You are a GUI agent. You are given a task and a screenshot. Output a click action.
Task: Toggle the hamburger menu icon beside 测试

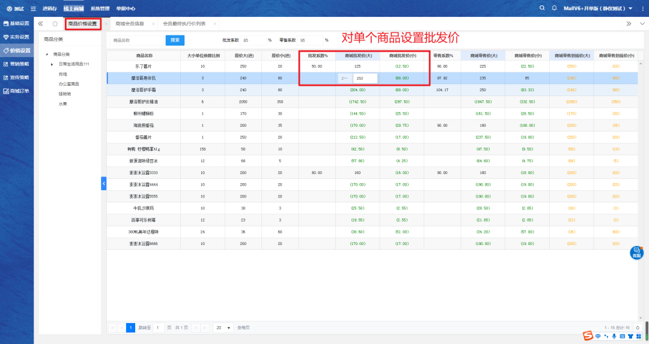point(32,9)
